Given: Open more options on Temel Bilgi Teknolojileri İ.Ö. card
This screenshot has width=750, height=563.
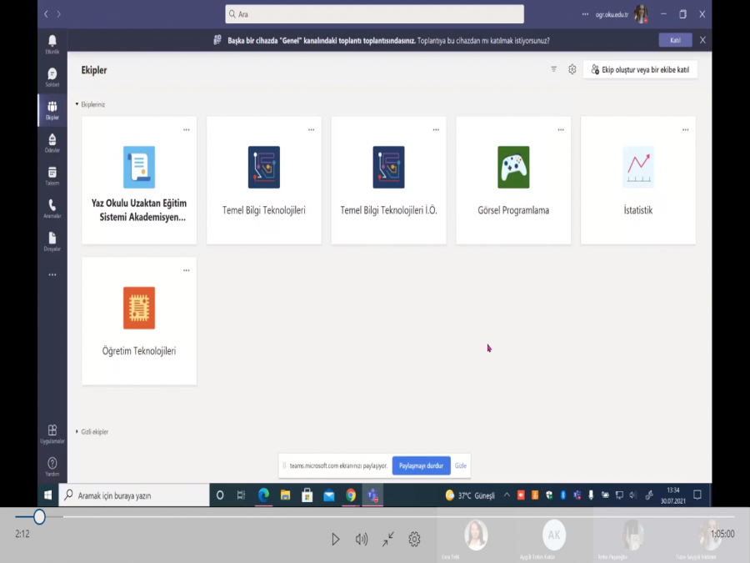Looking at the screenshot, I should click(436, 130).
